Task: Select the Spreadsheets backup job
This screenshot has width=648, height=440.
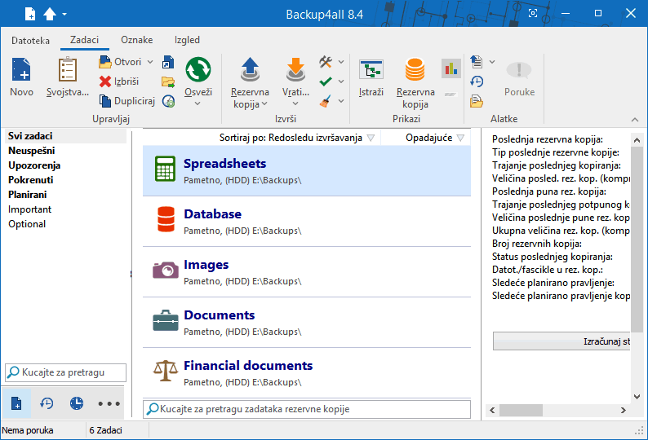Action: (x=307, y=170)
